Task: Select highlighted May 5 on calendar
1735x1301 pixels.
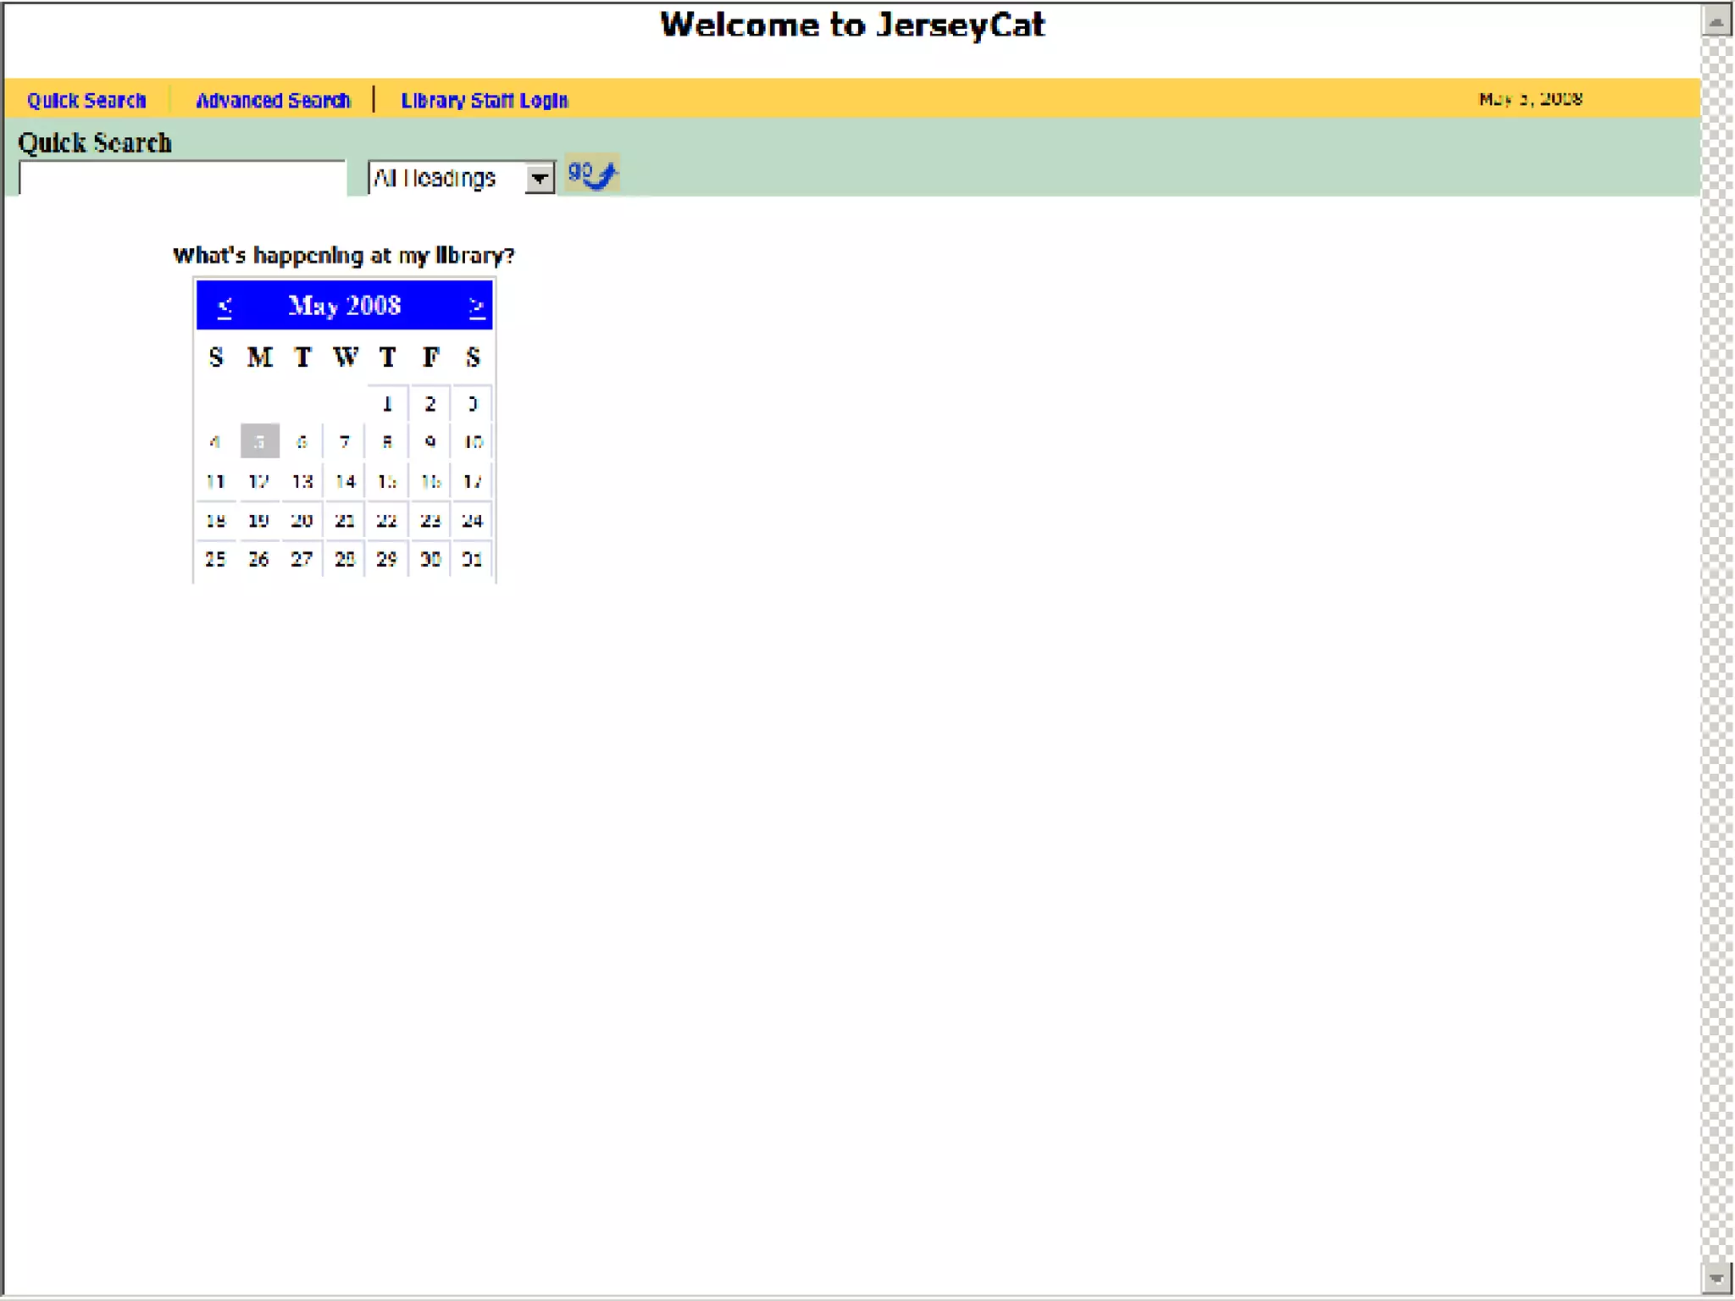Action: 259,441
